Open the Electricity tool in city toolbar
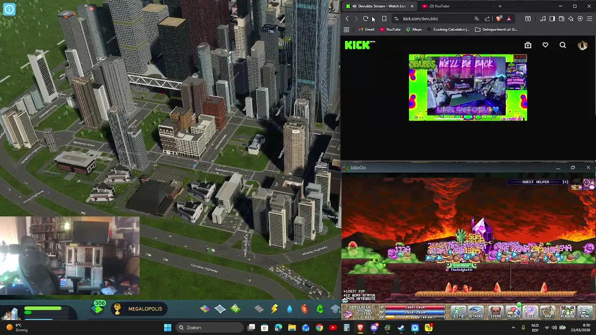 coord(274,309)
